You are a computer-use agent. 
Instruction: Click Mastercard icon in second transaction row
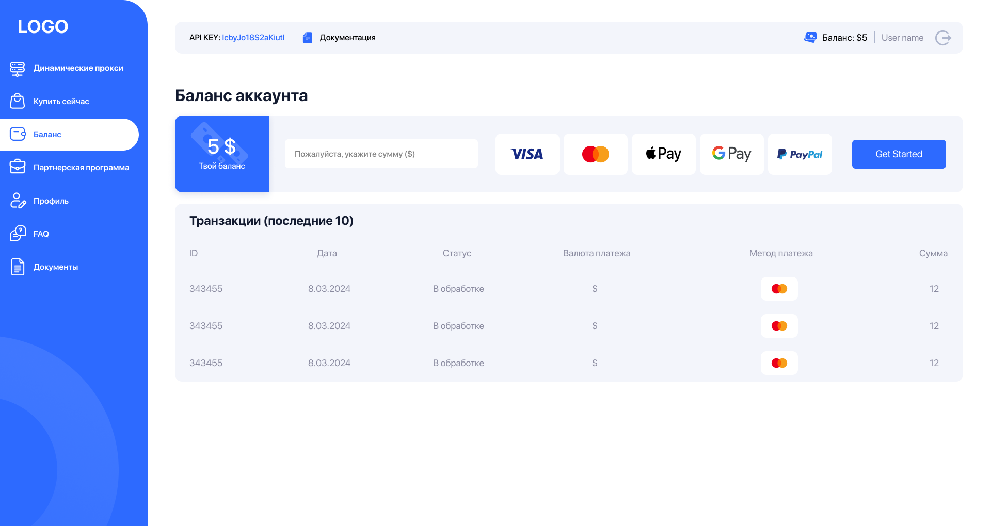click(779, 326)
